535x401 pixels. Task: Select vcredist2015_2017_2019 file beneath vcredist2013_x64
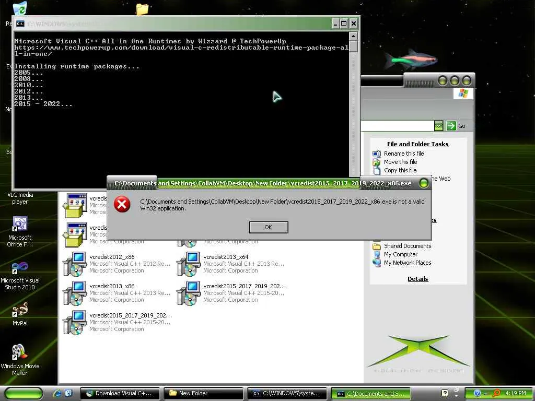pyautogui.click(x=231, y=293)
